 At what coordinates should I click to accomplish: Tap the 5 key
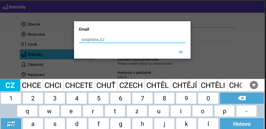pos(99,98)
